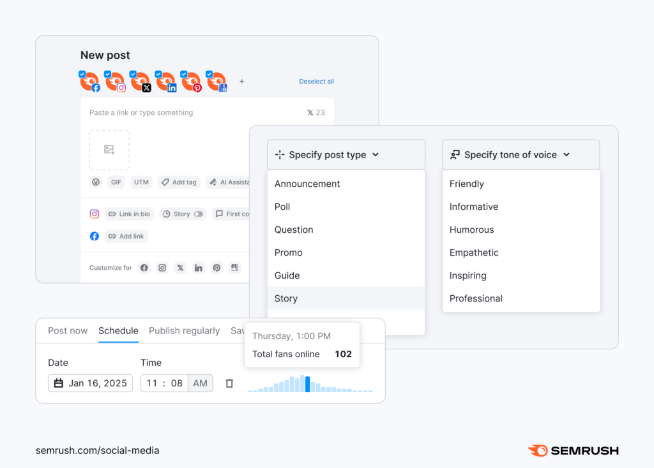
Task: Click highlighted bar in fans online chart
Action: coord(308,384)
